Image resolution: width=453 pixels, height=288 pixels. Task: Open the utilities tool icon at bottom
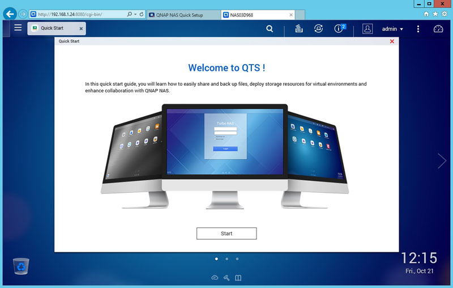226,278
